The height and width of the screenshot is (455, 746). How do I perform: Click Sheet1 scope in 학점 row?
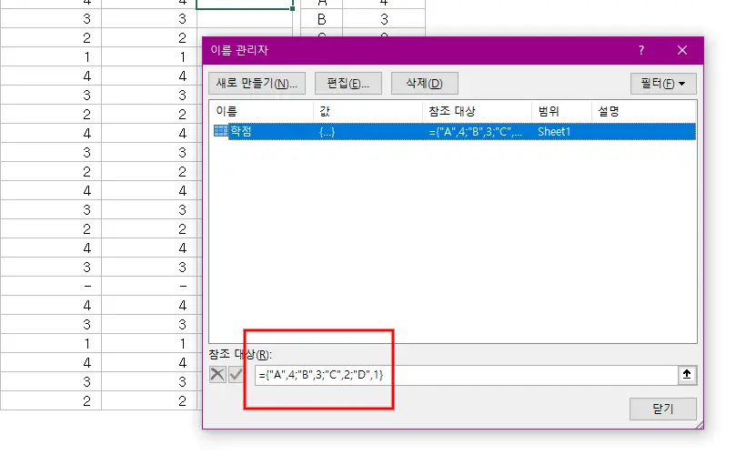click(x=554, y=132)
